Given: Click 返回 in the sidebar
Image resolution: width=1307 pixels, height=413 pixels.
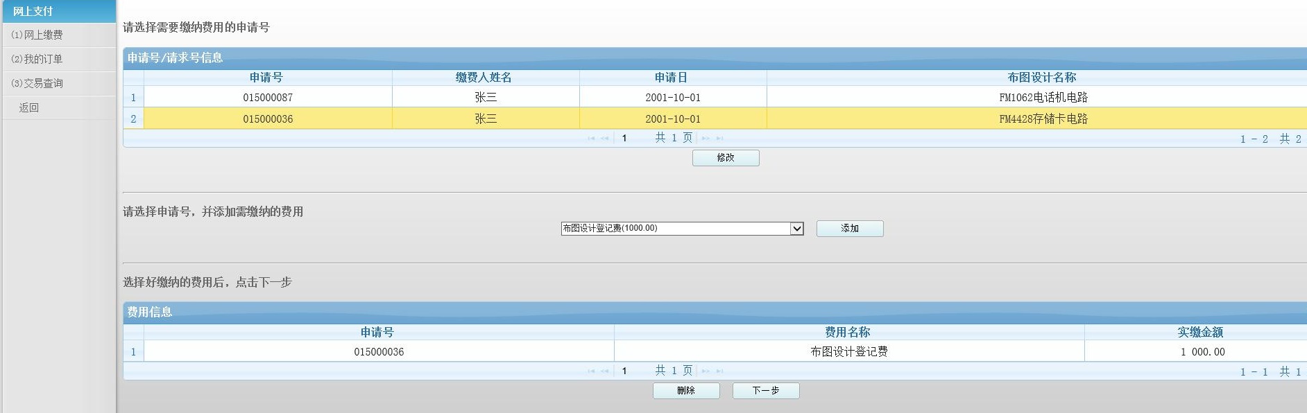Looking at the screenshot, I should [x=29, y=107].
